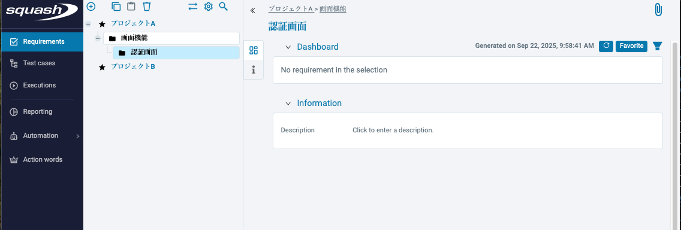Switch to the information tab icon
The width and height of the screenshot is (681, 230).
pos(254,69)
